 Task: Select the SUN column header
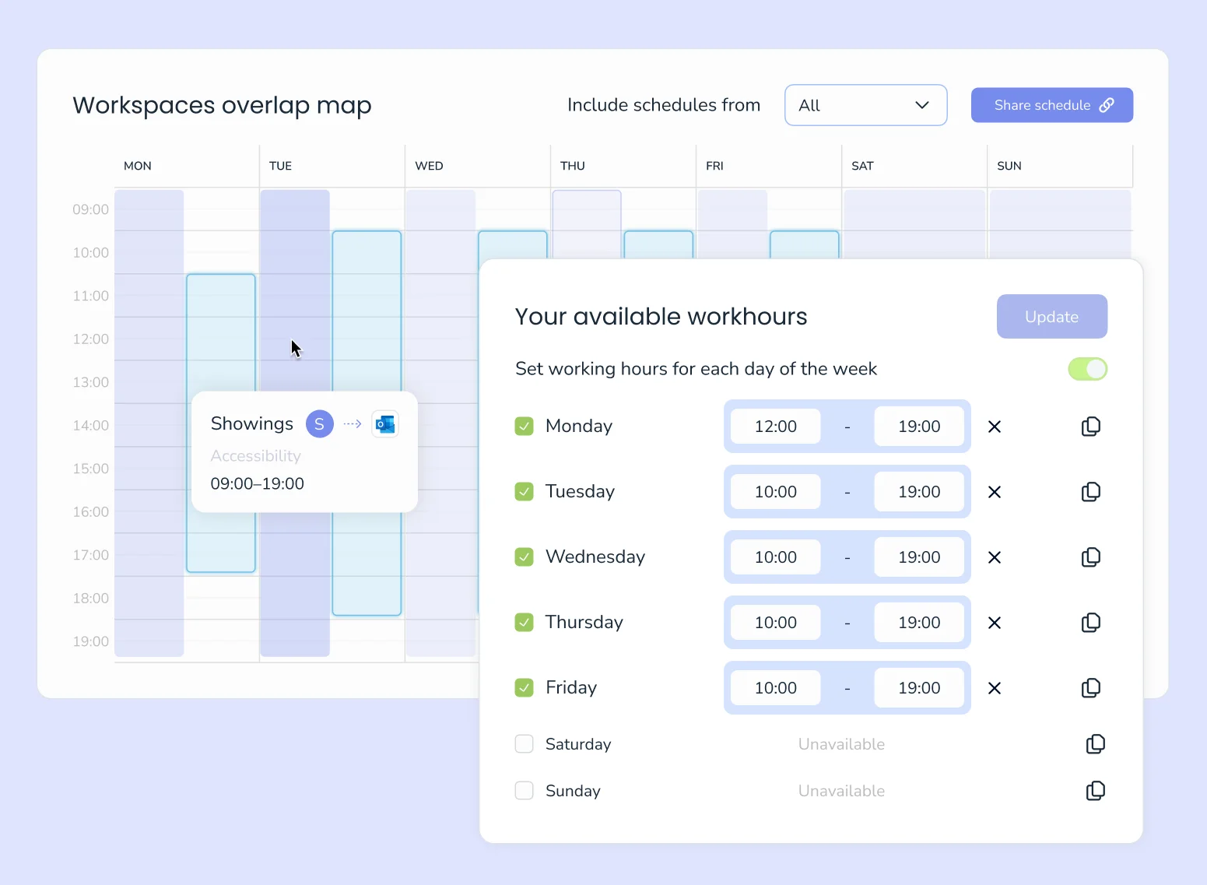tap(1009, 166)
